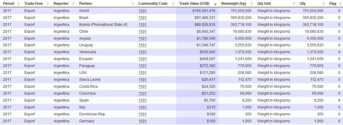
Task: Click the Partner column header text
Action: pos(86,4)
